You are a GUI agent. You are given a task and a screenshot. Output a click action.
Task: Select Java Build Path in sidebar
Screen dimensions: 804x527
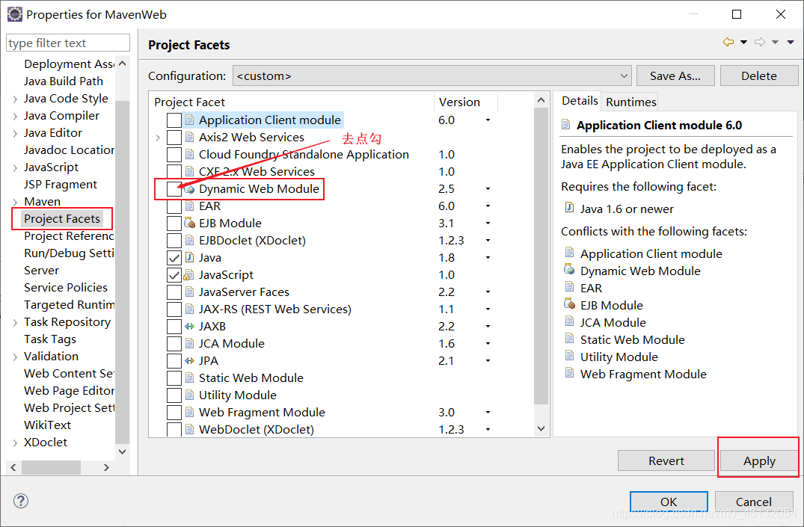pos(64,81)
